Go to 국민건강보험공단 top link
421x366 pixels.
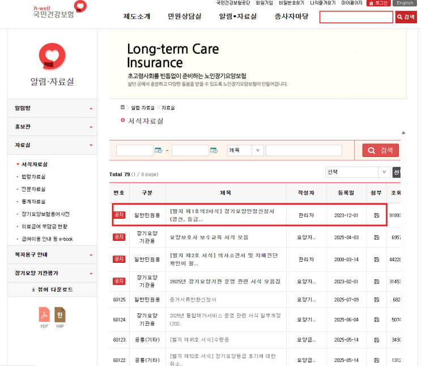tap(233, 3)
